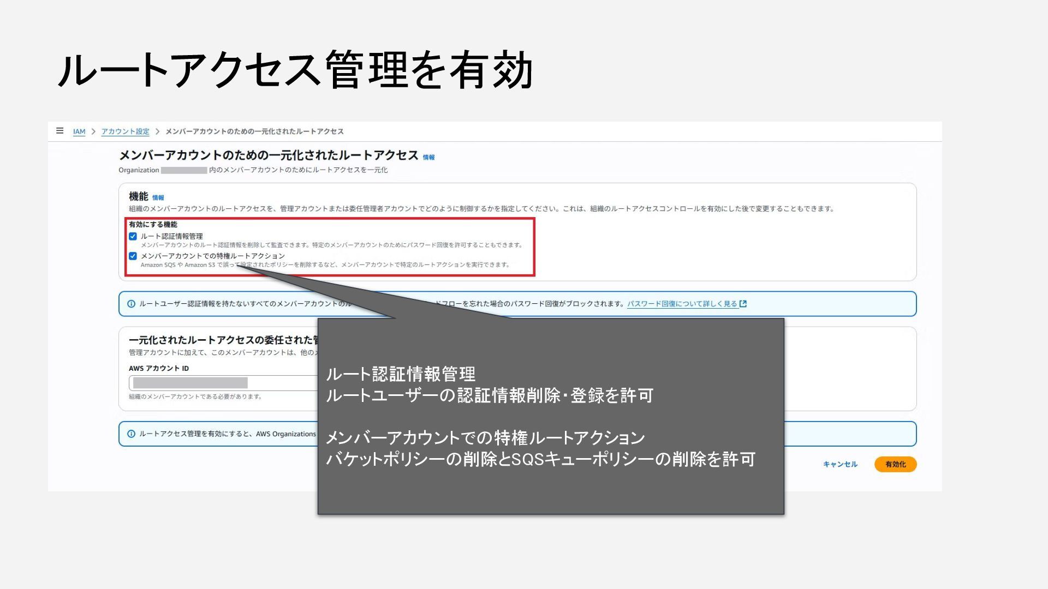Screen dimensions: 1048x589
Task: Uncheck メンバーアカウントでの特権ルートアクション checkbox
Action: point(133,256)
